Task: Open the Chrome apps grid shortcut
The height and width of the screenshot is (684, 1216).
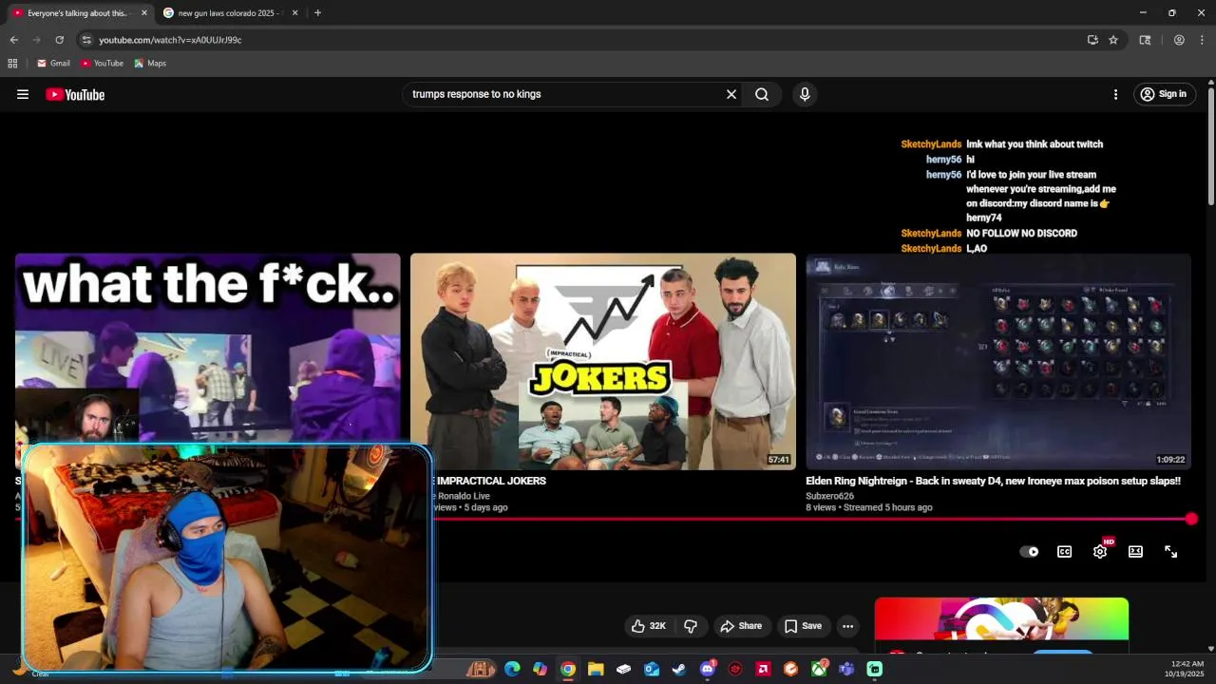Action: coord(12,64)
